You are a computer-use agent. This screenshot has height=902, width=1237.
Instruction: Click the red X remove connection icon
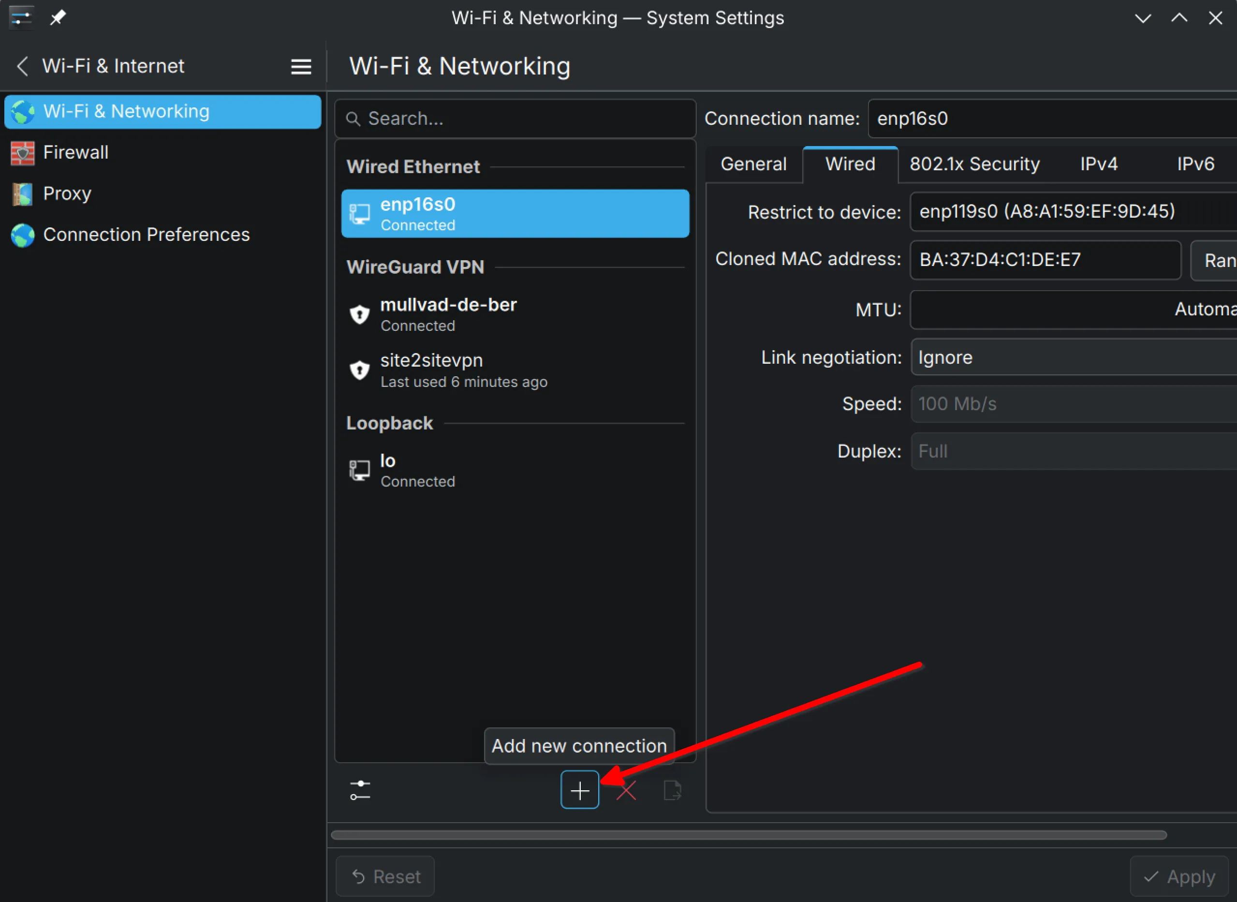(626, 790)
